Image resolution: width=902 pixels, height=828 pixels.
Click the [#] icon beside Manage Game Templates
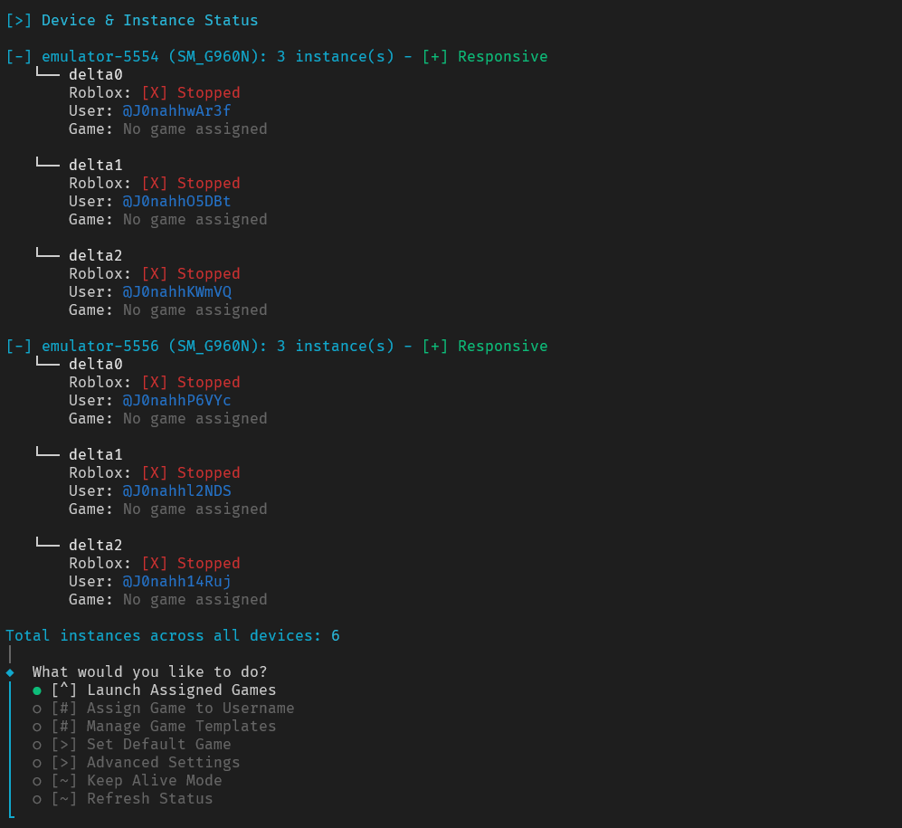(x=64, y=727)
